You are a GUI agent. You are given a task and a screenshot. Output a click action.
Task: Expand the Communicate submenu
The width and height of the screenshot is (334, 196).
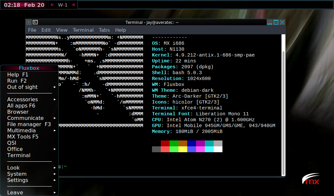tap(29, 118)
